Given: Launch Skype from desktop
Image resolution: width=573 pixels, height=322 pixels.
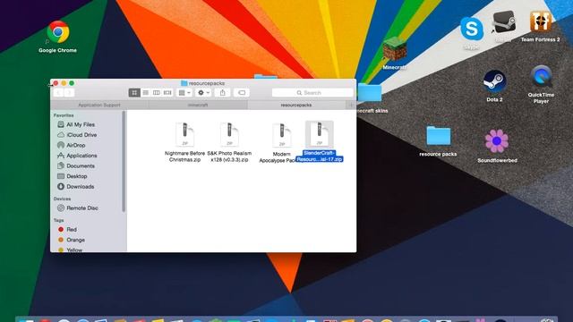Looking at the screenshot, I should click(x=472, y=29).
